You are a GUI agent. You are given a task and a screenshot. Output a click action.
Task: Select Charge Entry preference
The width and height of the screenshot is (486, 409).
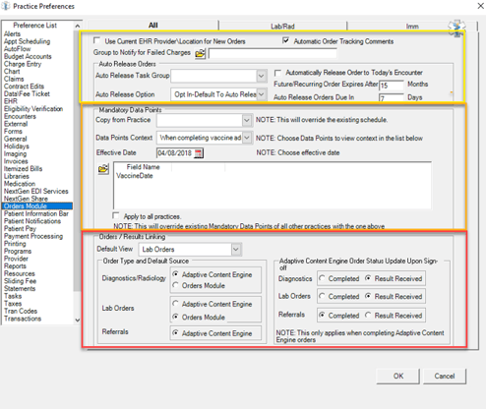coord(23,64)
